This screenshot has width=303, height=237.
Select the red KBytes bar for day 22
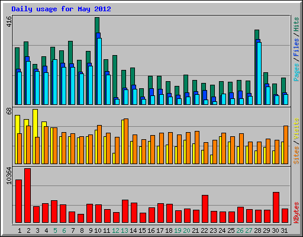tap(205, 209)
